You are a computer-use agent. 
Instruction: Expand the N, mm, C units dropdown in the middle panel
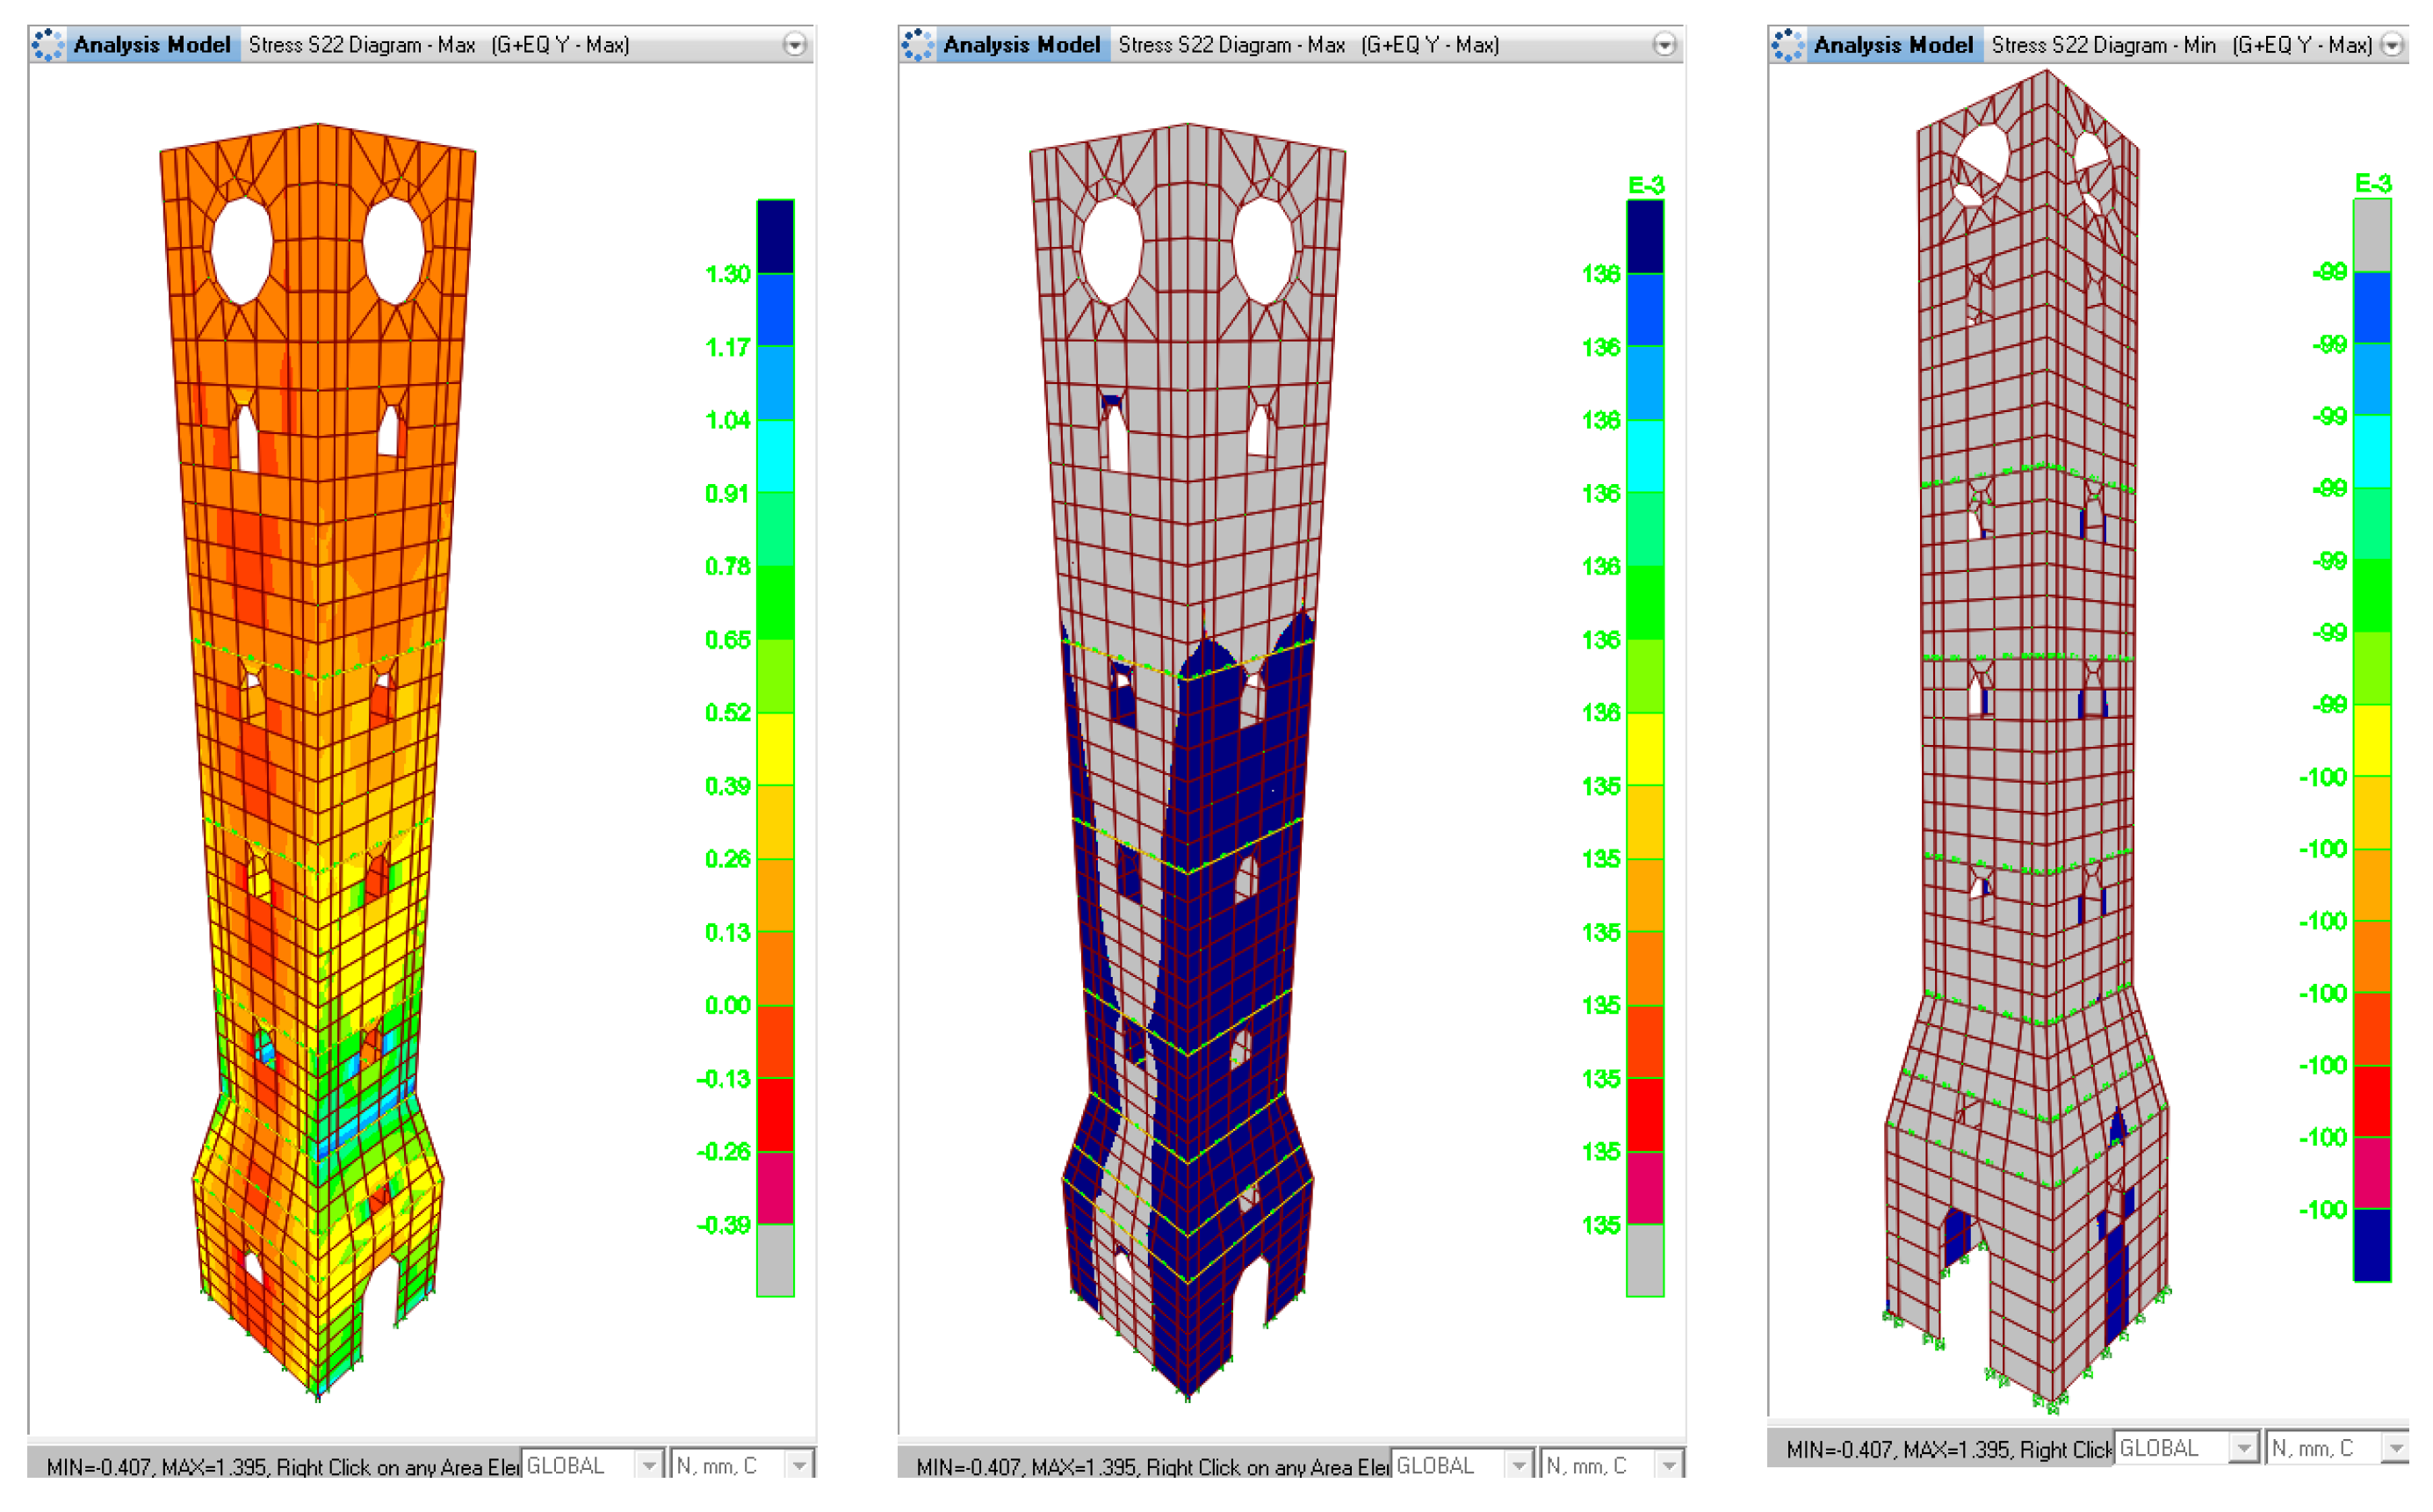1668,1466
